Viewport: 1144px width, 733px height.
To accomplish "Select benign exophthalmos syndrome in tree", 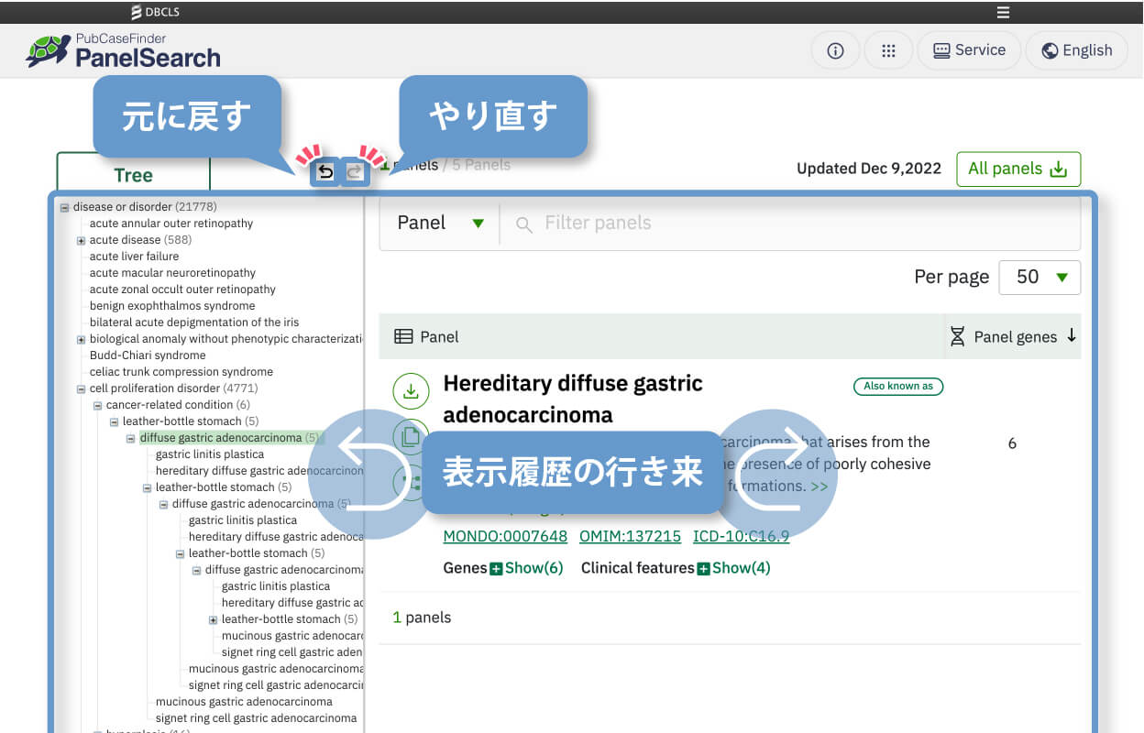I will 172,306.
